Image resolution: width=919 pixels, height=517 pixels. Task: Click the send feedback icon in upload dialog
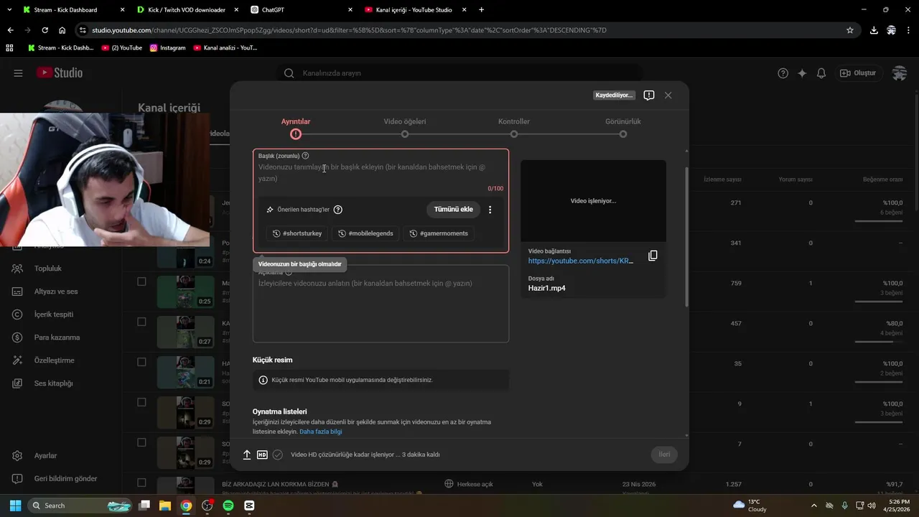(x=649, y=95)
